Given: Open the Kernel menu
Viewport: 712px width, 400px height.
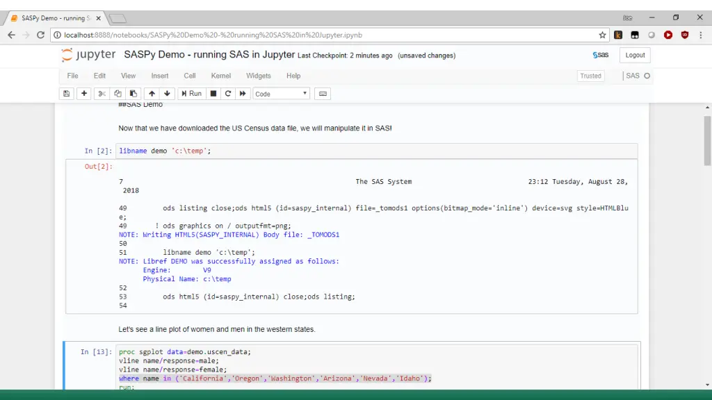Looking at the screenshot, I should pos(221,76).
